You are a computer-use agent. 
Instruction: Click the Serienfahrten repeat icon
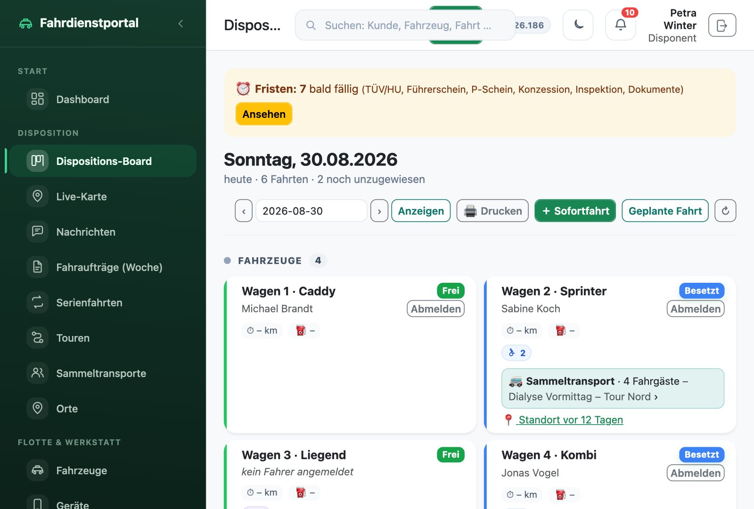point(38,302)
